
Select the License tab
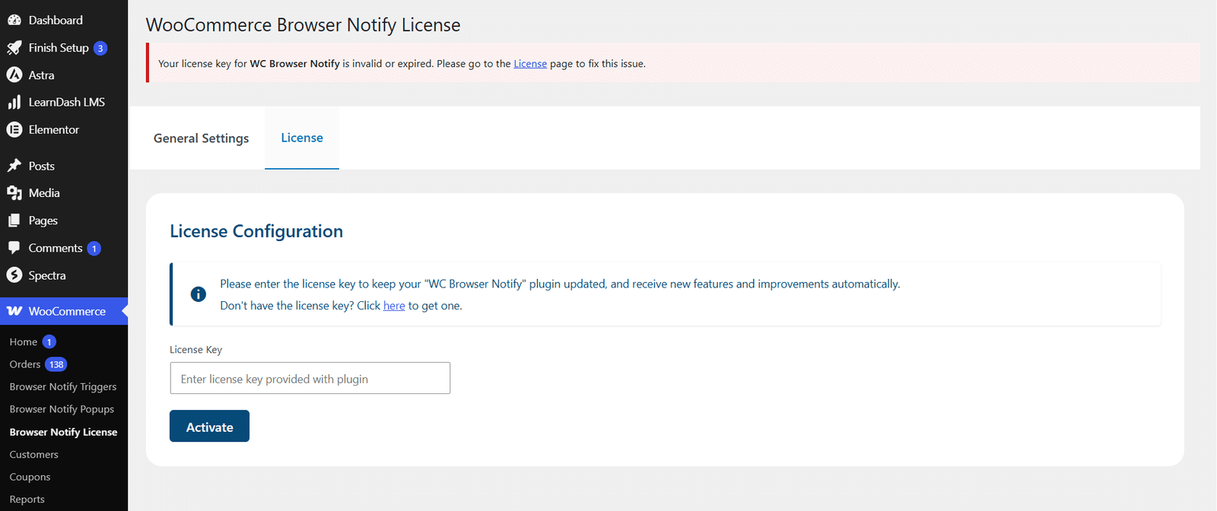point(302,138)
